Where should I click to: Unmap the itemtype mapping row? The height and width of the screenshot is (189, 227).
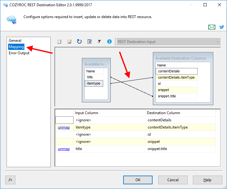tap(64, 127)
